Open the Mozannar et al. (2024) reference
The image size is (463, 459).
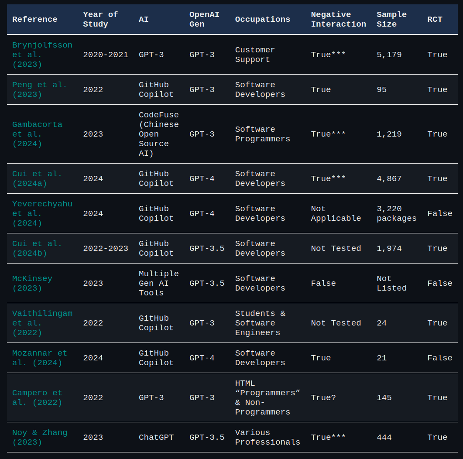[40, 358]
